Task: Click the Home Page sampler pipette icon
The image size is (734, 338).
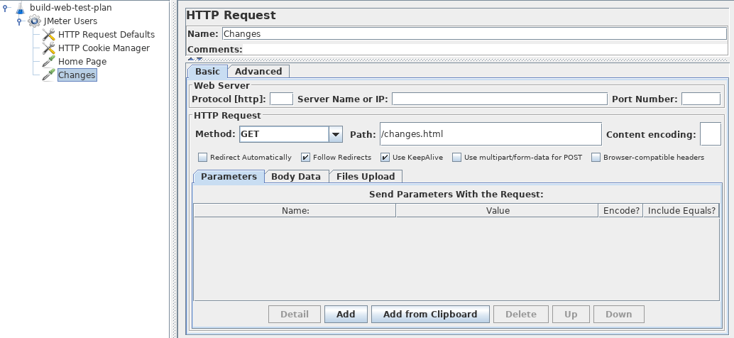Action: click(48, 62)
